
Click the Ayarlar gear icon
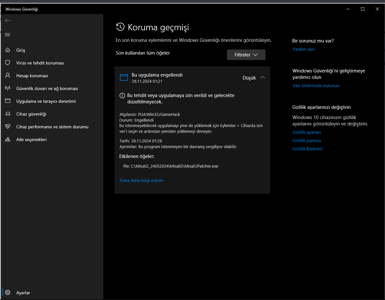tap(8, 293)
